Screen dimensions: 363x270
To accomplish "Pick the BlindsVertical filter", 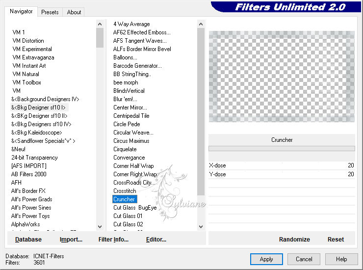I will [129, 91].
